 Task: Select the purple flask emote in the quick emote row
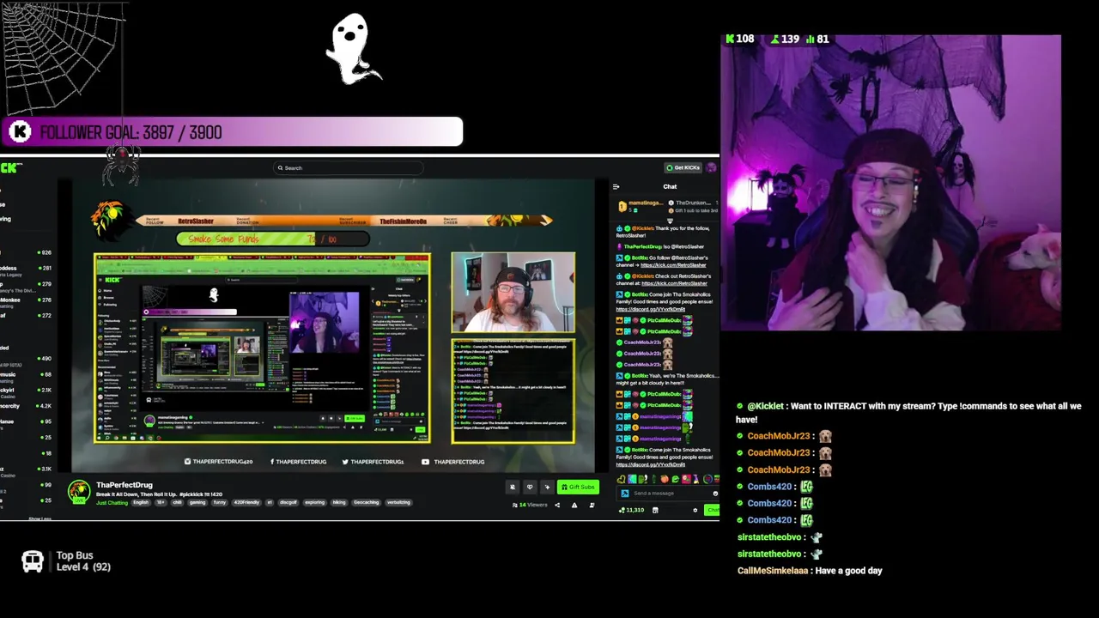(695, 479)
